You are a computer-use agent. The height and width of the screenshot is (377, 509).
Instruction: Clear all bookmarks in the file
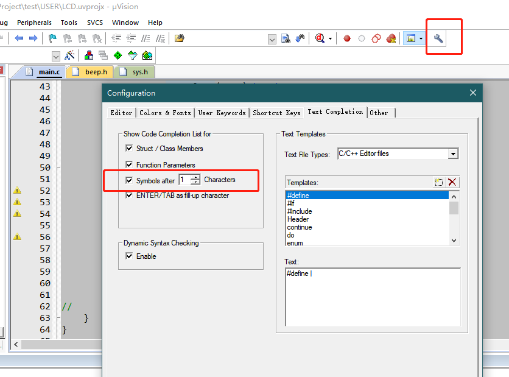tap(97, 38)
